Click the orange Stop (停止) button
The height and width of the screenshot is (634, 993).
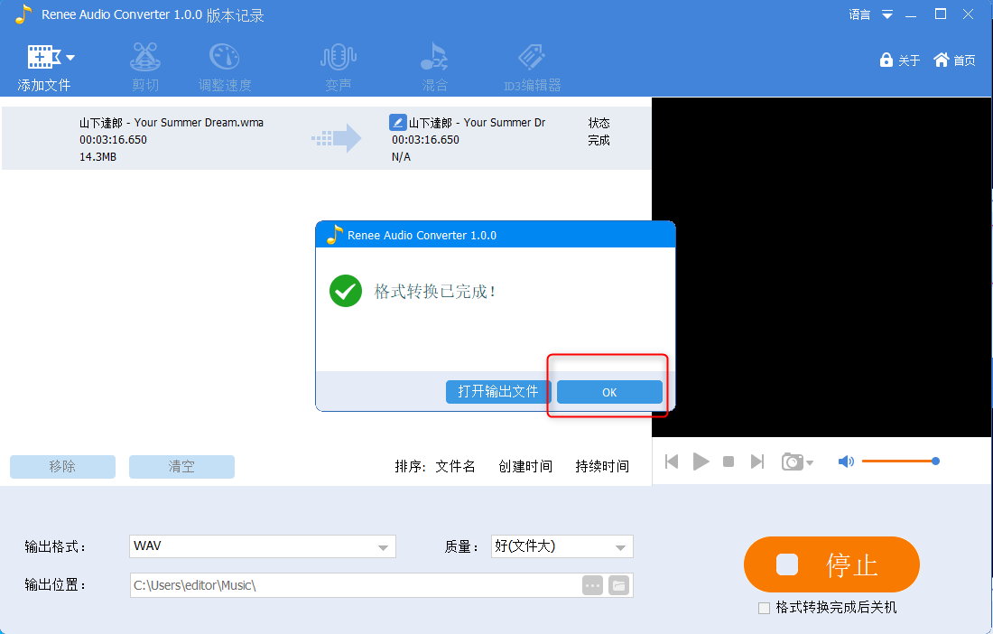click(x=831, y=564)
